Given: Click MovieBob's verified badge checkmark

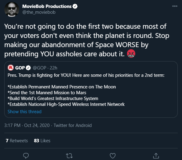Looking at the screenshot, I should pos(75,6).
